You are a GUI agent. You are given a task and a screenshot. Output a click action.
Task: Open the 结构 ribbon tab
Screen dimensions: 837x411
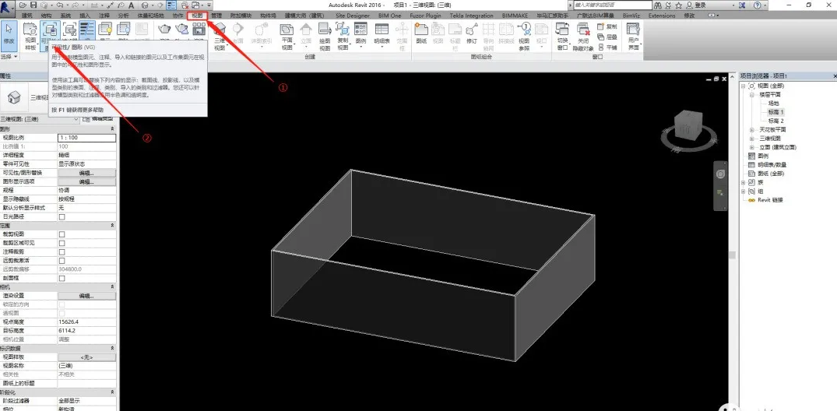[x=47, y=16]
